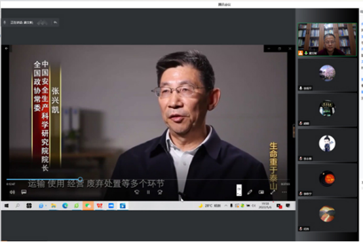Select the speaker's webcam thumbnail with bookshelves

point(327,39)
